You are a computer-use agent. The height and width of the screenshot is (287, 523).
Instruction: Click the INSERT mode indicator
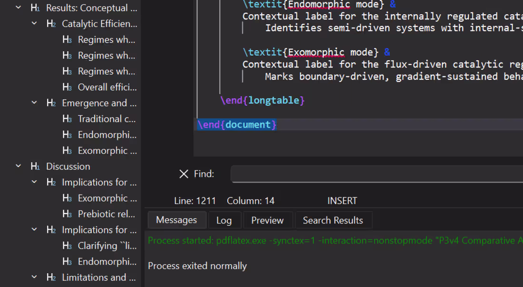[342, 200]
